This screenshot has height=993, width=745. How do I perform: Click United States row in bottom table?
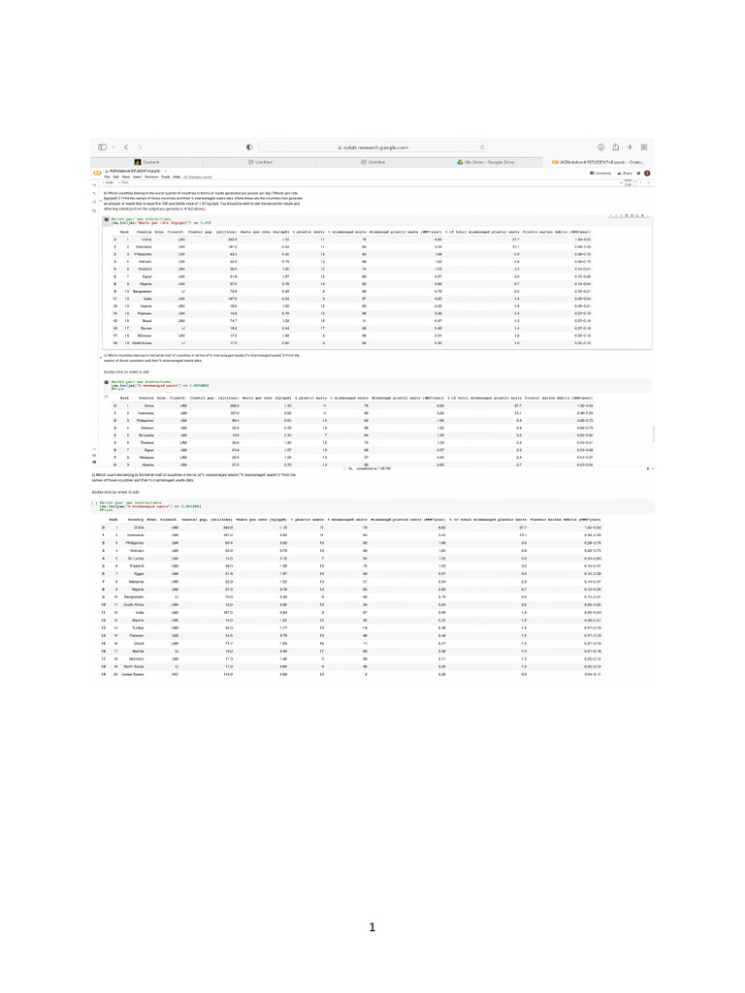(352, 674)
